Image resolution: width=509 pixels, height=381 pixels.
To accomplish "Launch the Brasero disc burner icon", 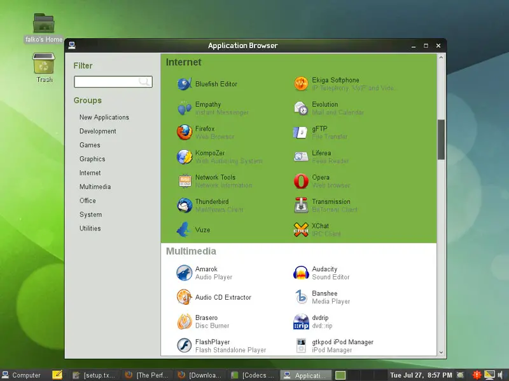I will click(185, 321).
